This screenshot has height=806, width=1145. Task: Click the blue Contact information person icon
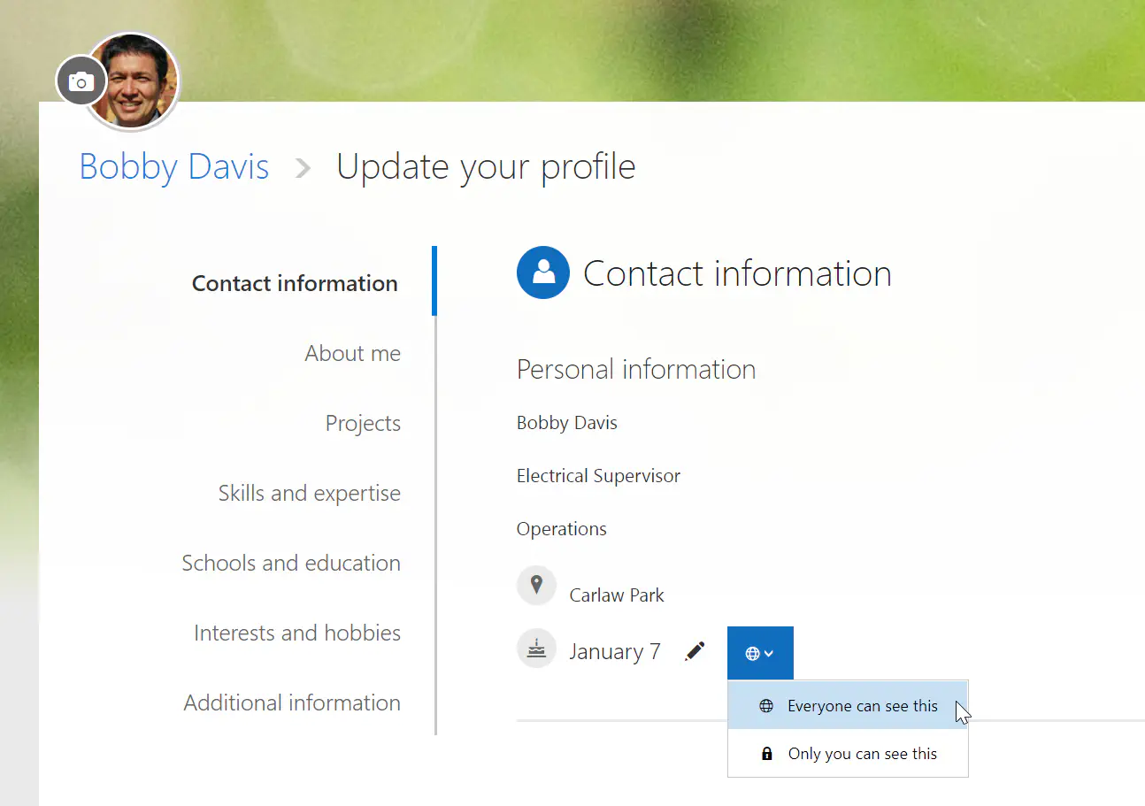click(542, 273)
